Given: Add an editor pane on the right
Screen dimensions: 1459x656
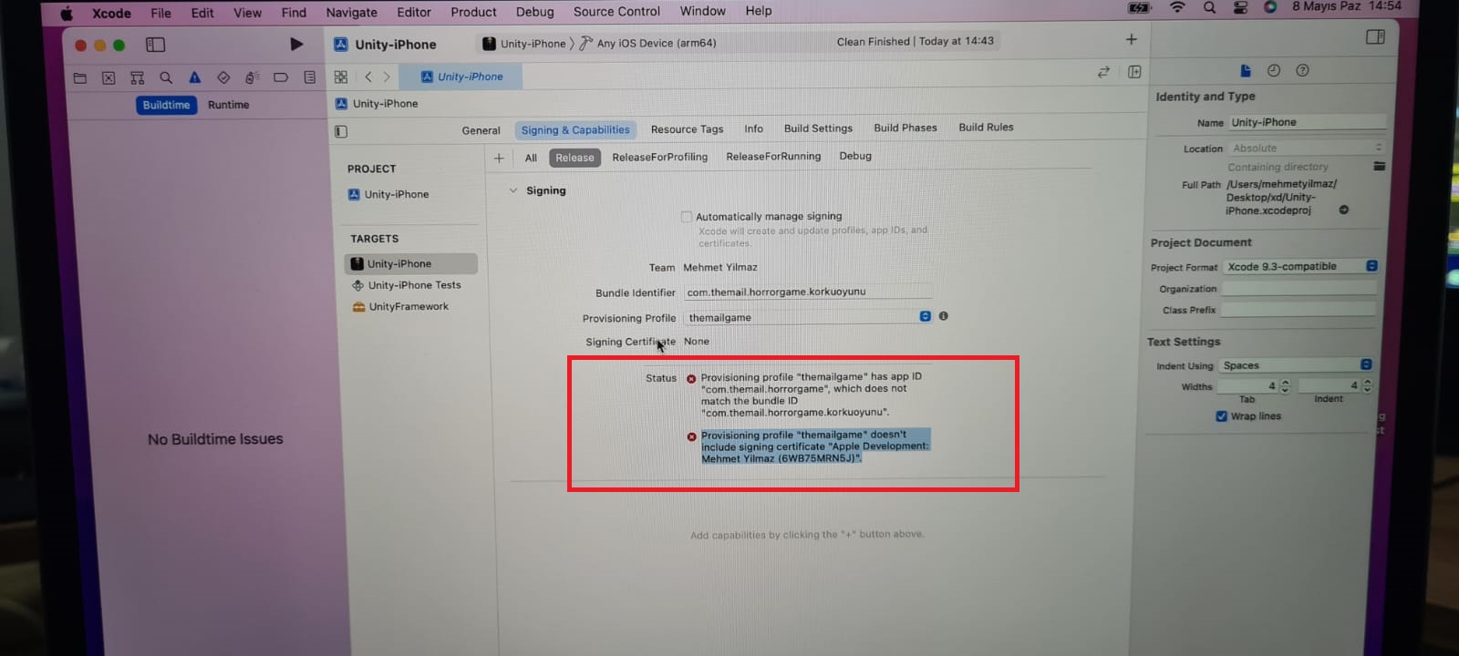Looking at the screenshot, I should click(1134, 72).
